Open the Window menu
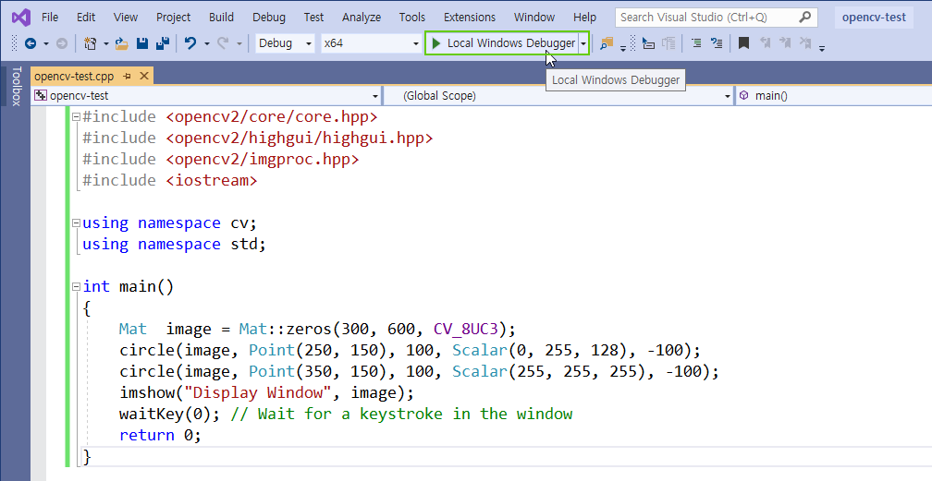932x481 pixels. (x=534, y=18)
